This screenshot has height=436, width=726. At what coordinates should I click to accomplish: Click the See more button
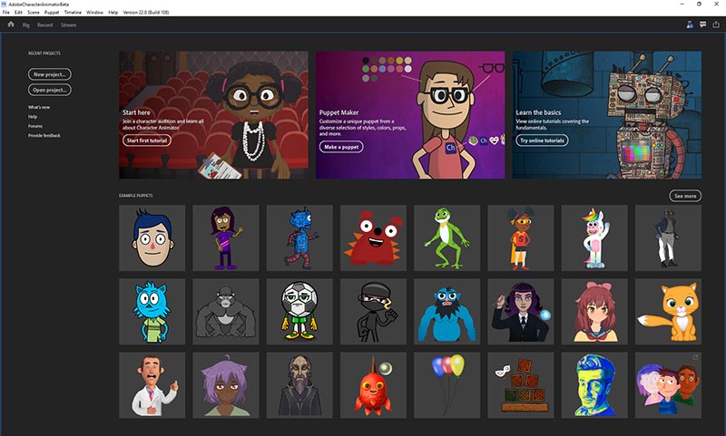tap(685, 196)
